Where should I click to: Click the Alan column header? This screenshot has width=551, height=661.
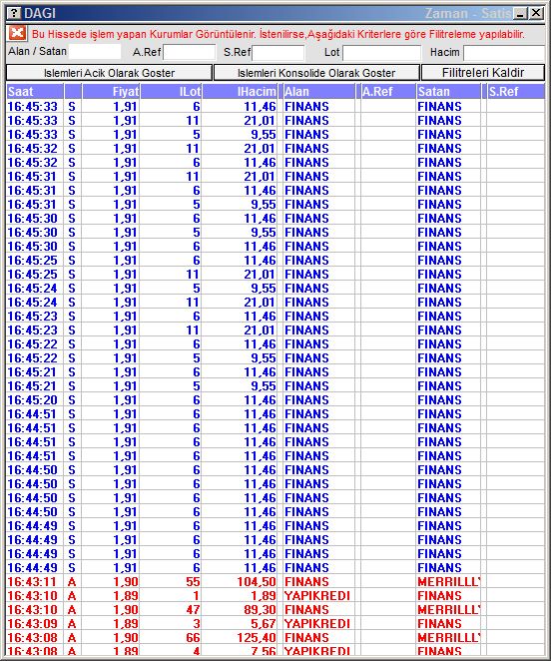pyautogui.click(x=319, y=92)
